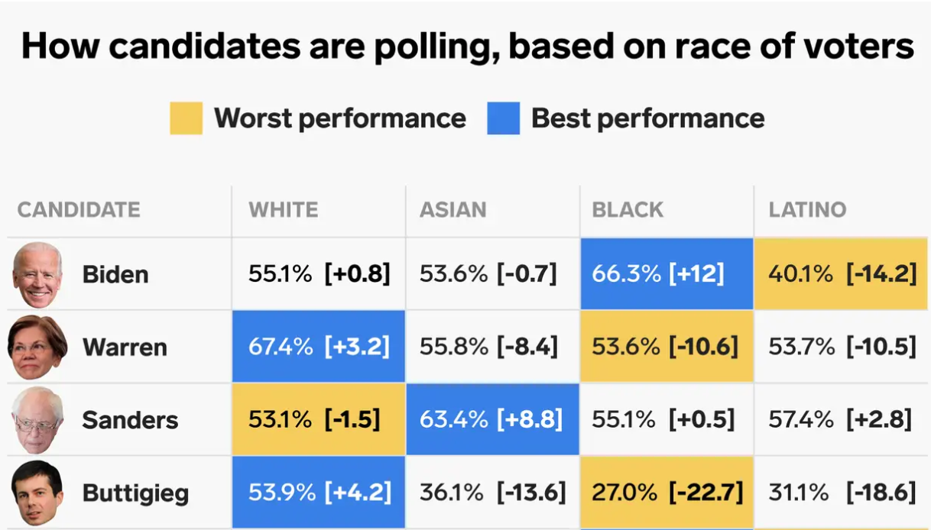Screen dimensions: 931x530
Task: Click the CANDIDATE column header
Action: click(x=79, y=210)
